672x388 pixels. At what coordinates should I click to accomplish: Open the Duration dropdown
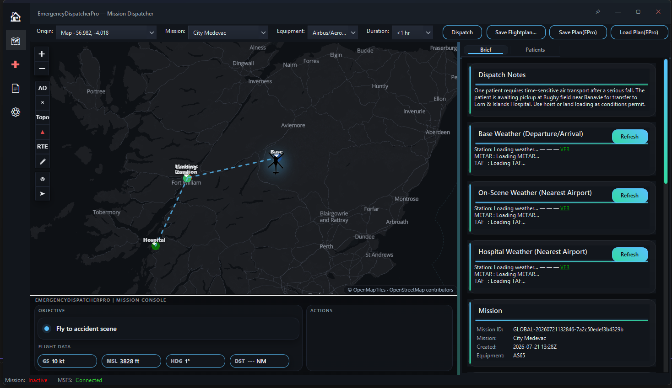point(412,32)
